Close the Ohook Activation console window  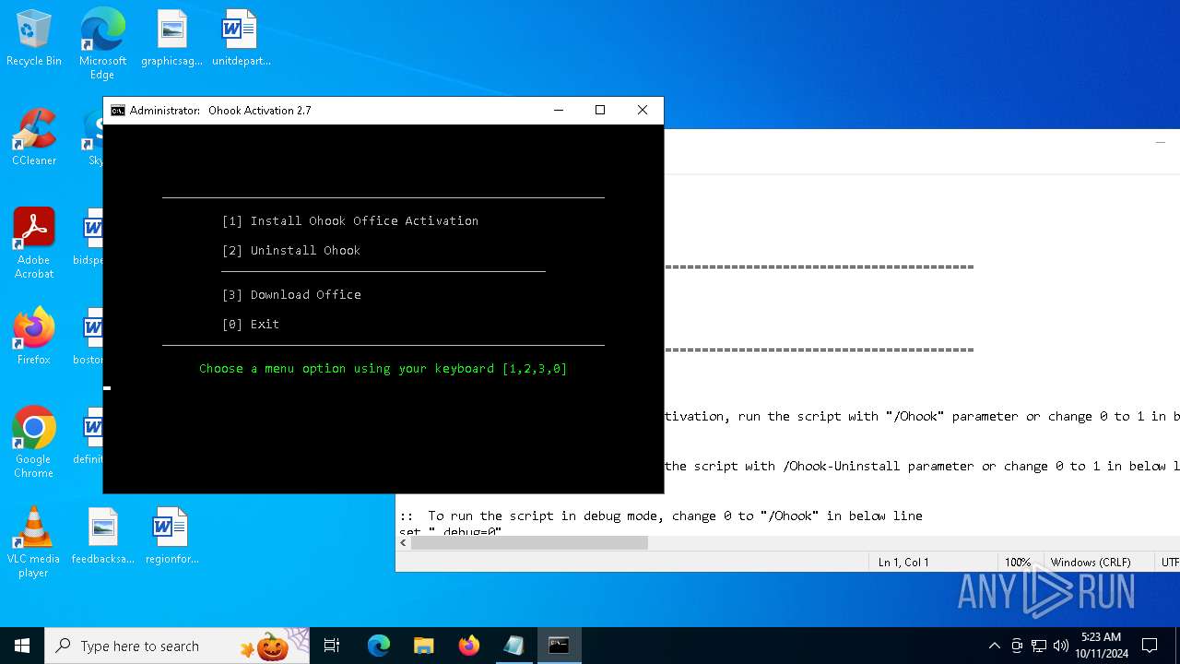point(643,110)
